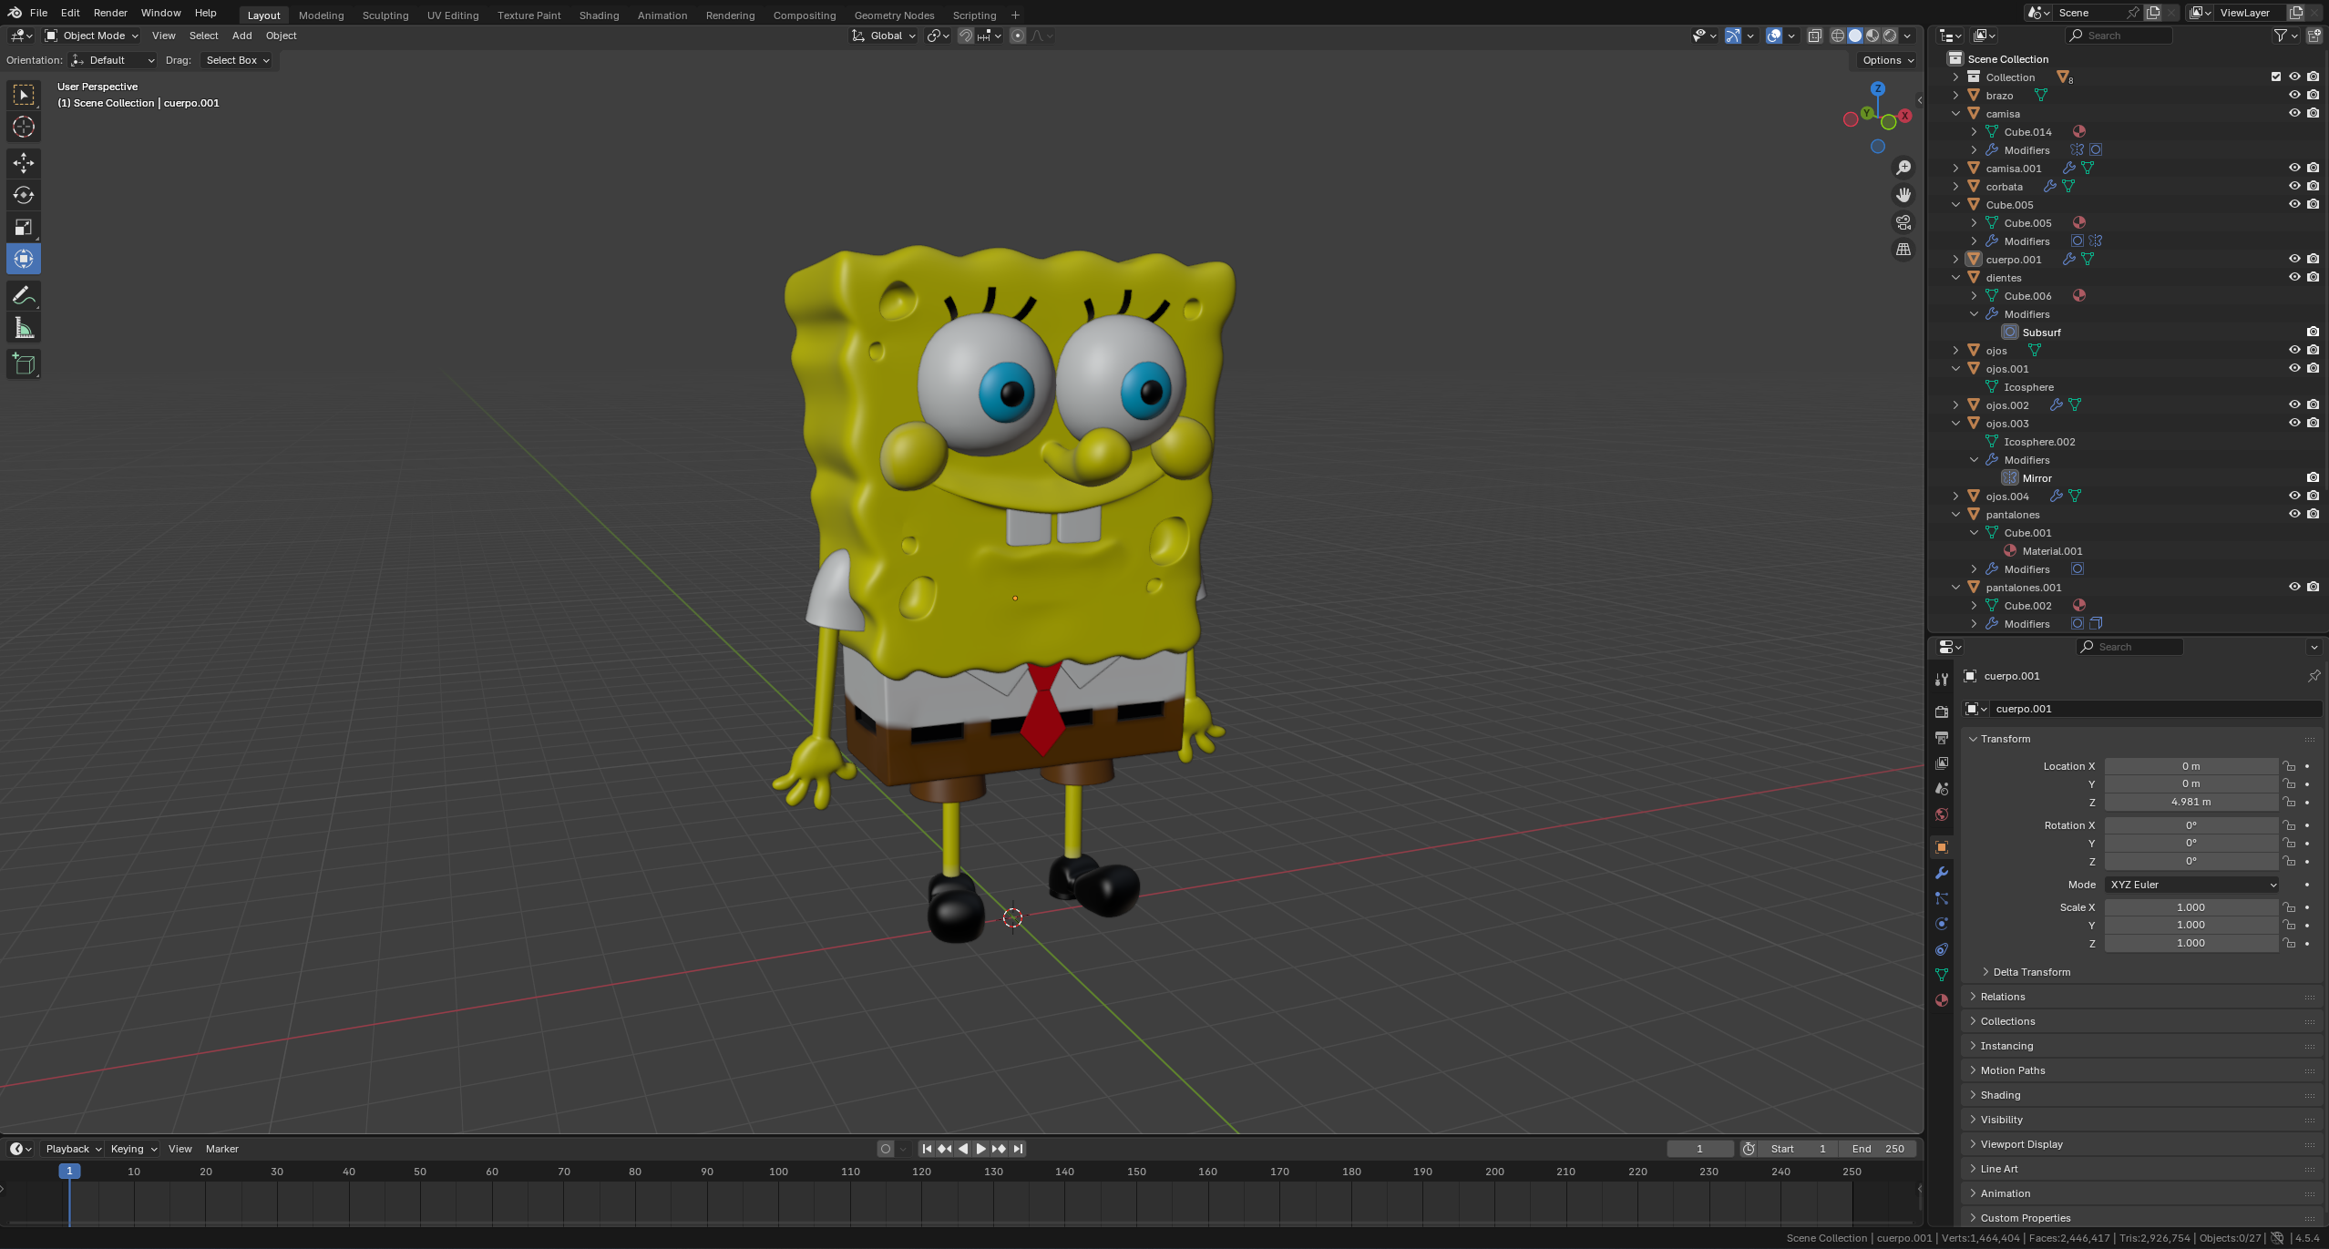Select the Scale tool
The height and width of the screenshot is (1249, 2329).
tap(24, 227)
